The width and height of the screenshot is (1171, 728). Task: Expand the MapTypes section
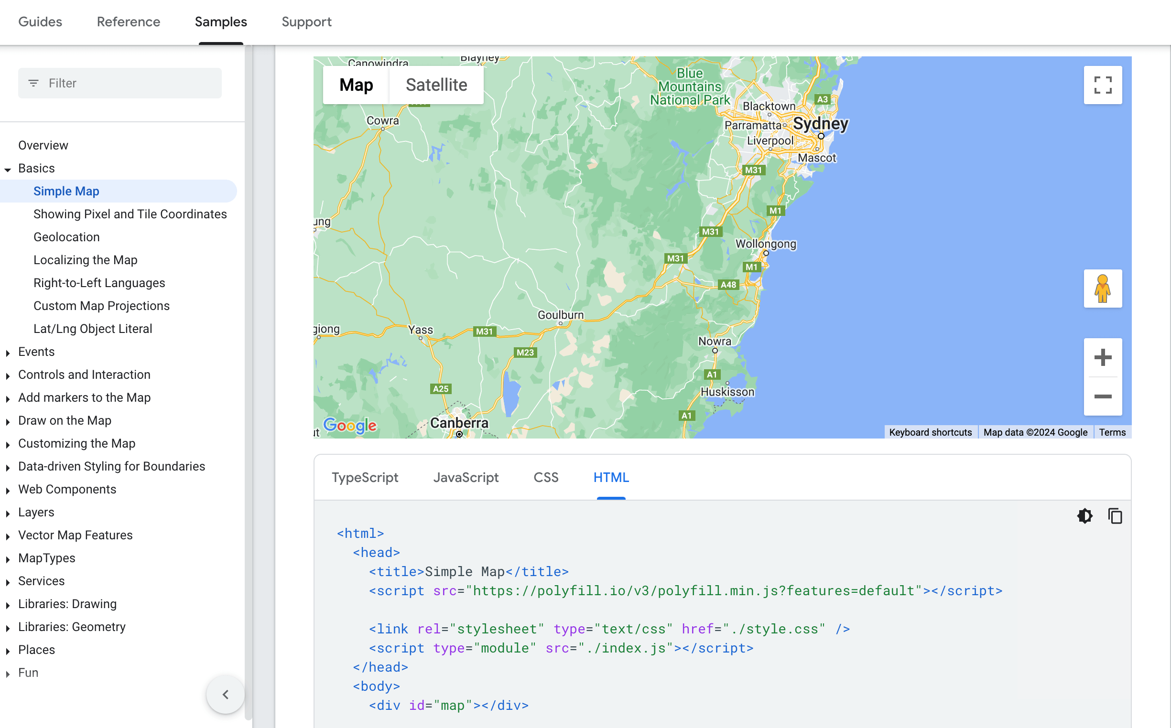8,559
